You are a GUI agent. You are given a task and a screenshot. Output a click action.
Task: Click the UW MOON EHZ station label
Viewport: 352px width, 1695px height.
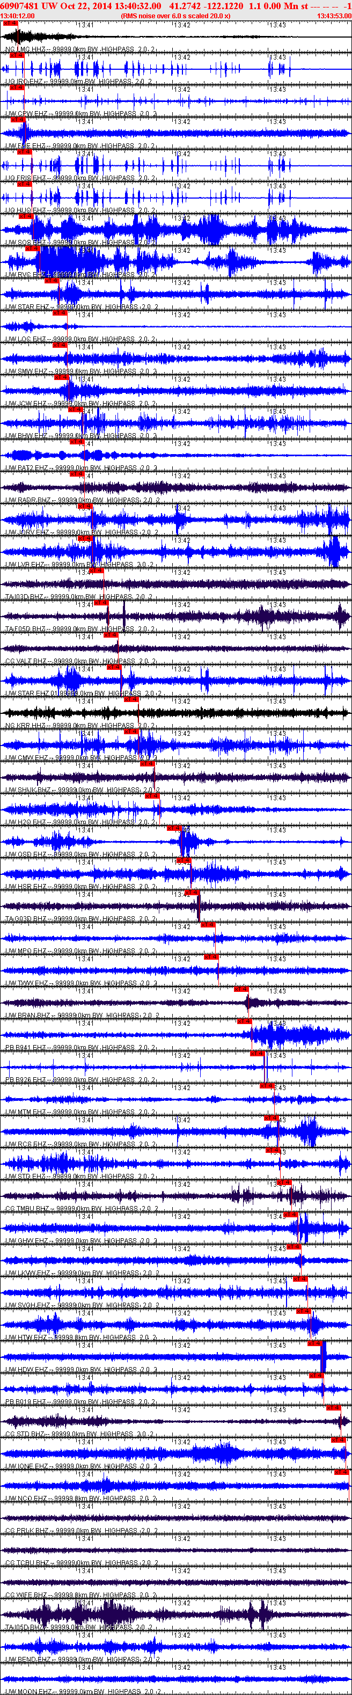point(29,1691)
